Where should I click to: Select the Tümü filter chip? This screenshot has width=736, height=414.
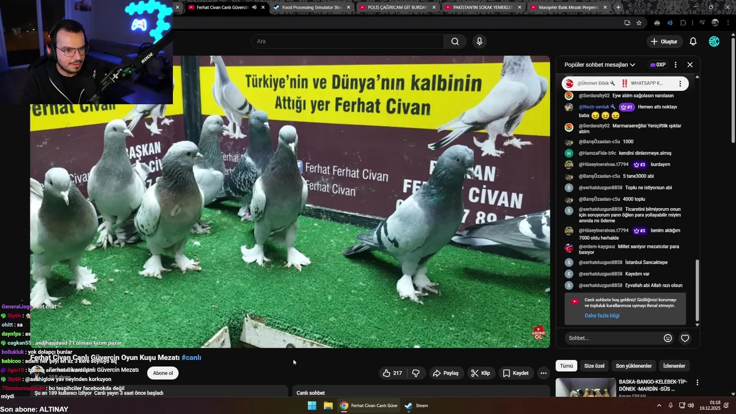click(566, 366)
